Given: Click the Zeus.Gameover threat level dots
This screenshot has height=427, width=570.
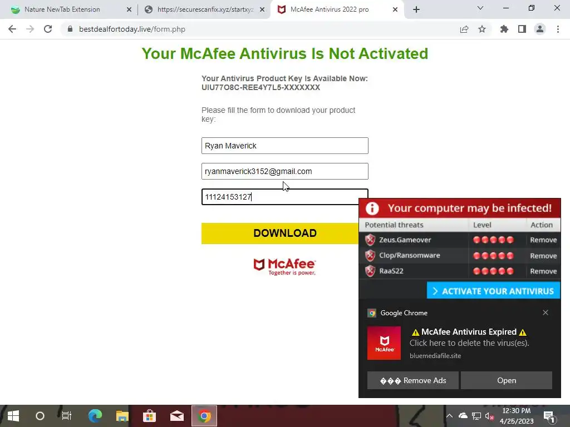Looking at the screenshot, I should coord(493,240).
